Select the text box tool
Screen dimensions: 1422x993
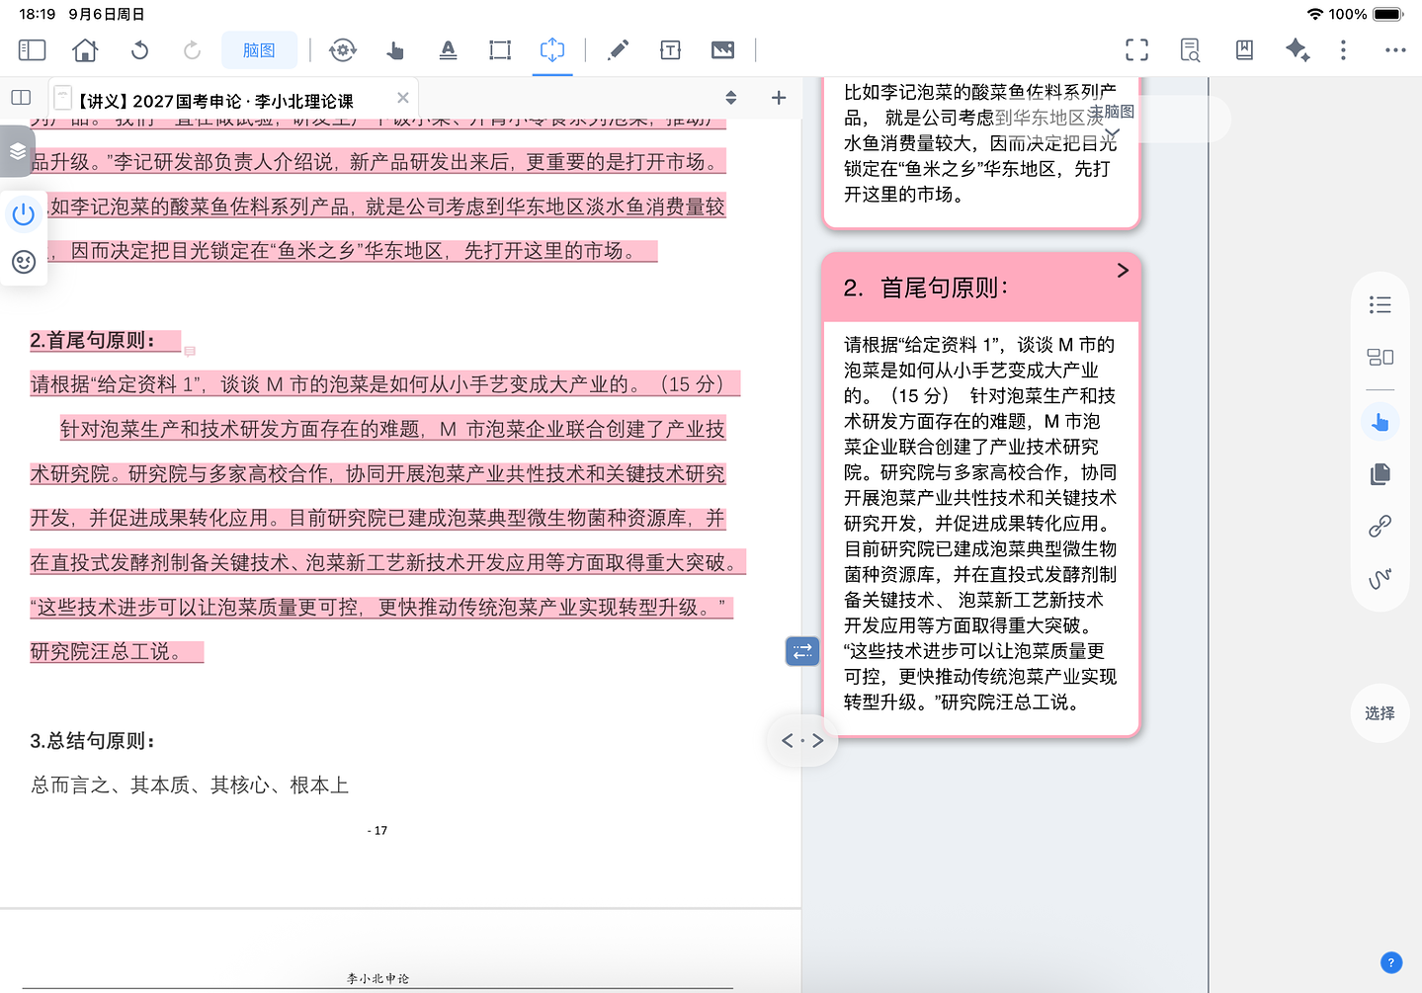[x=670, y=49]
